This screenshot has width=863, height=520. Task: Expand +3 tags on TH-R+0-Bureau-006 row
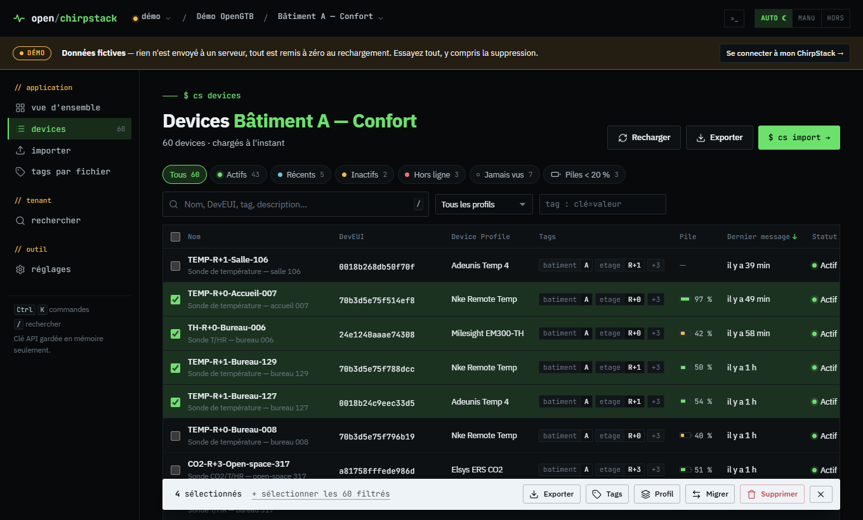(x=656, y=333)
